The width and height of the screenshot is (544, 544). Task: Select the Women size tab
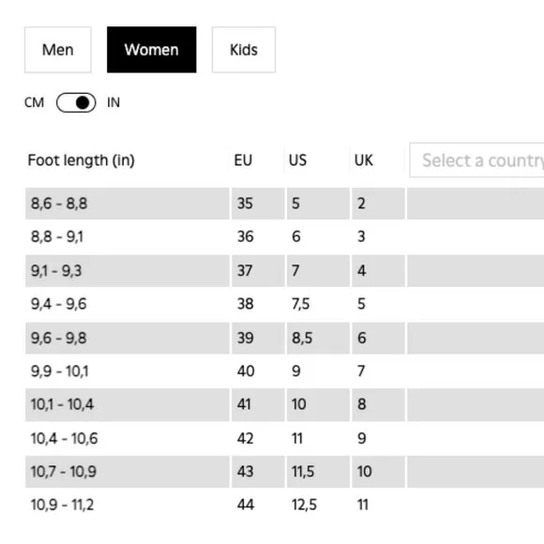pyautogui.click(x=152, y=50)
